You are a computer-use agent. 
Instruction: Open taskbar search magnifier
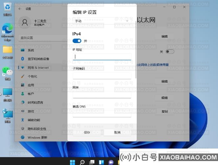click(x=82, y=162)
